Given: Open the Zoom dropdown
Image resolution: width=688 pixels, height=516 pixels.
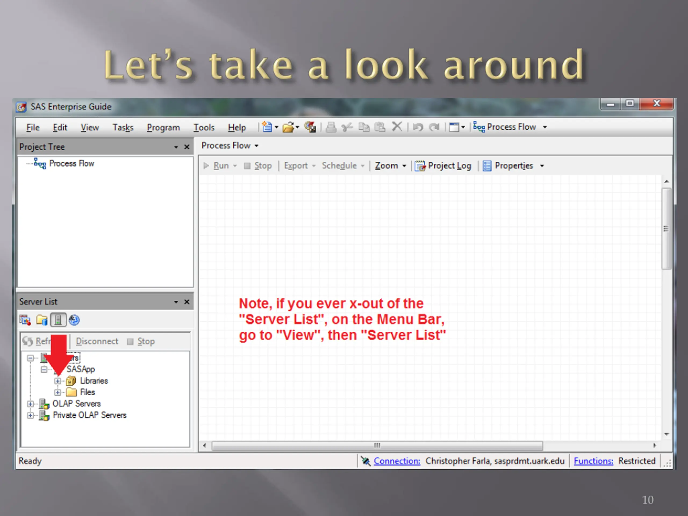Looking at the screenshot, I should [x=390, y=166].
